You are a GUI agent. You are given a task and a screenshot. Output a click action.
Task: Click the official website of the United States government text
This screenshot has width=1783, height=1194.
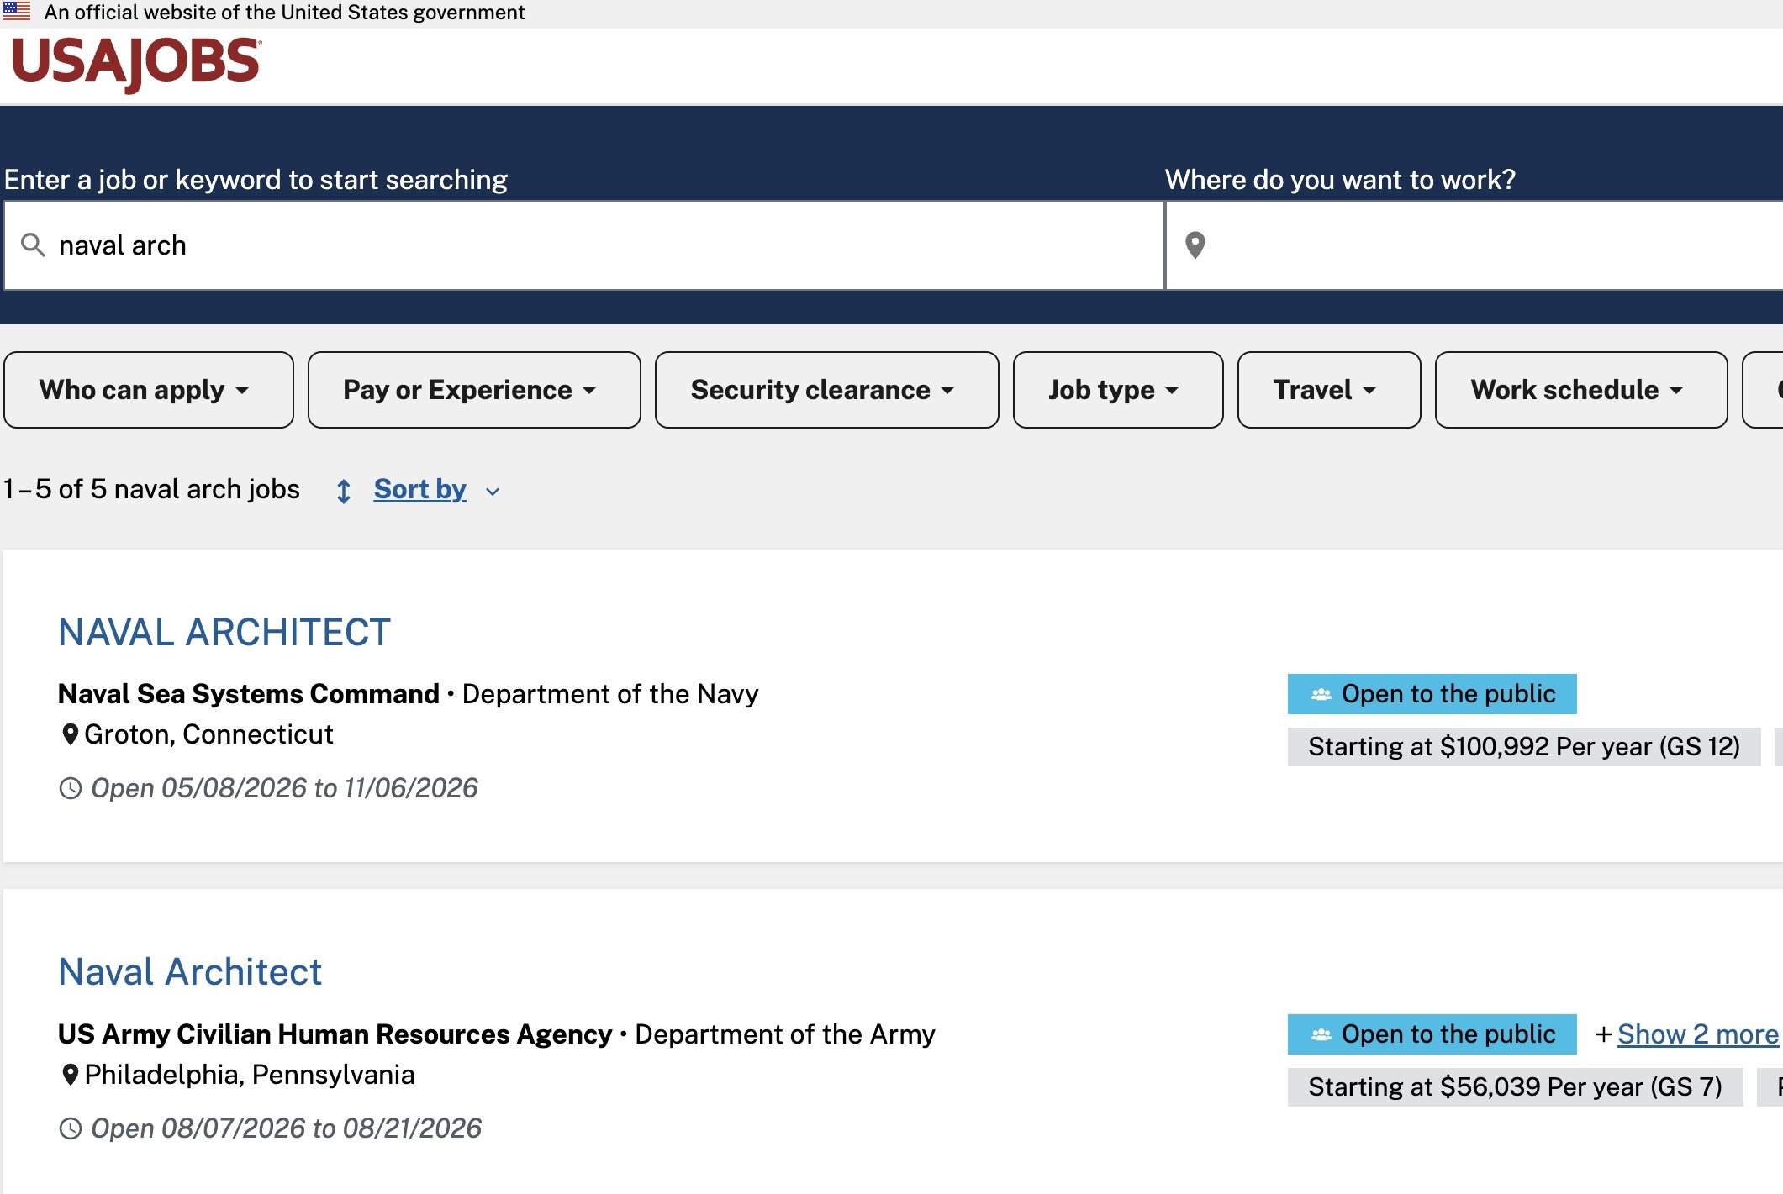click(284, 13)
